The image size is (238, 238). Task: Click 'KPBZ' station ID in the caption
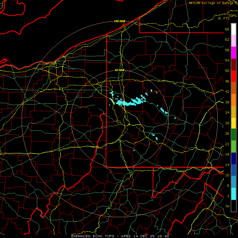click(126, 236)
